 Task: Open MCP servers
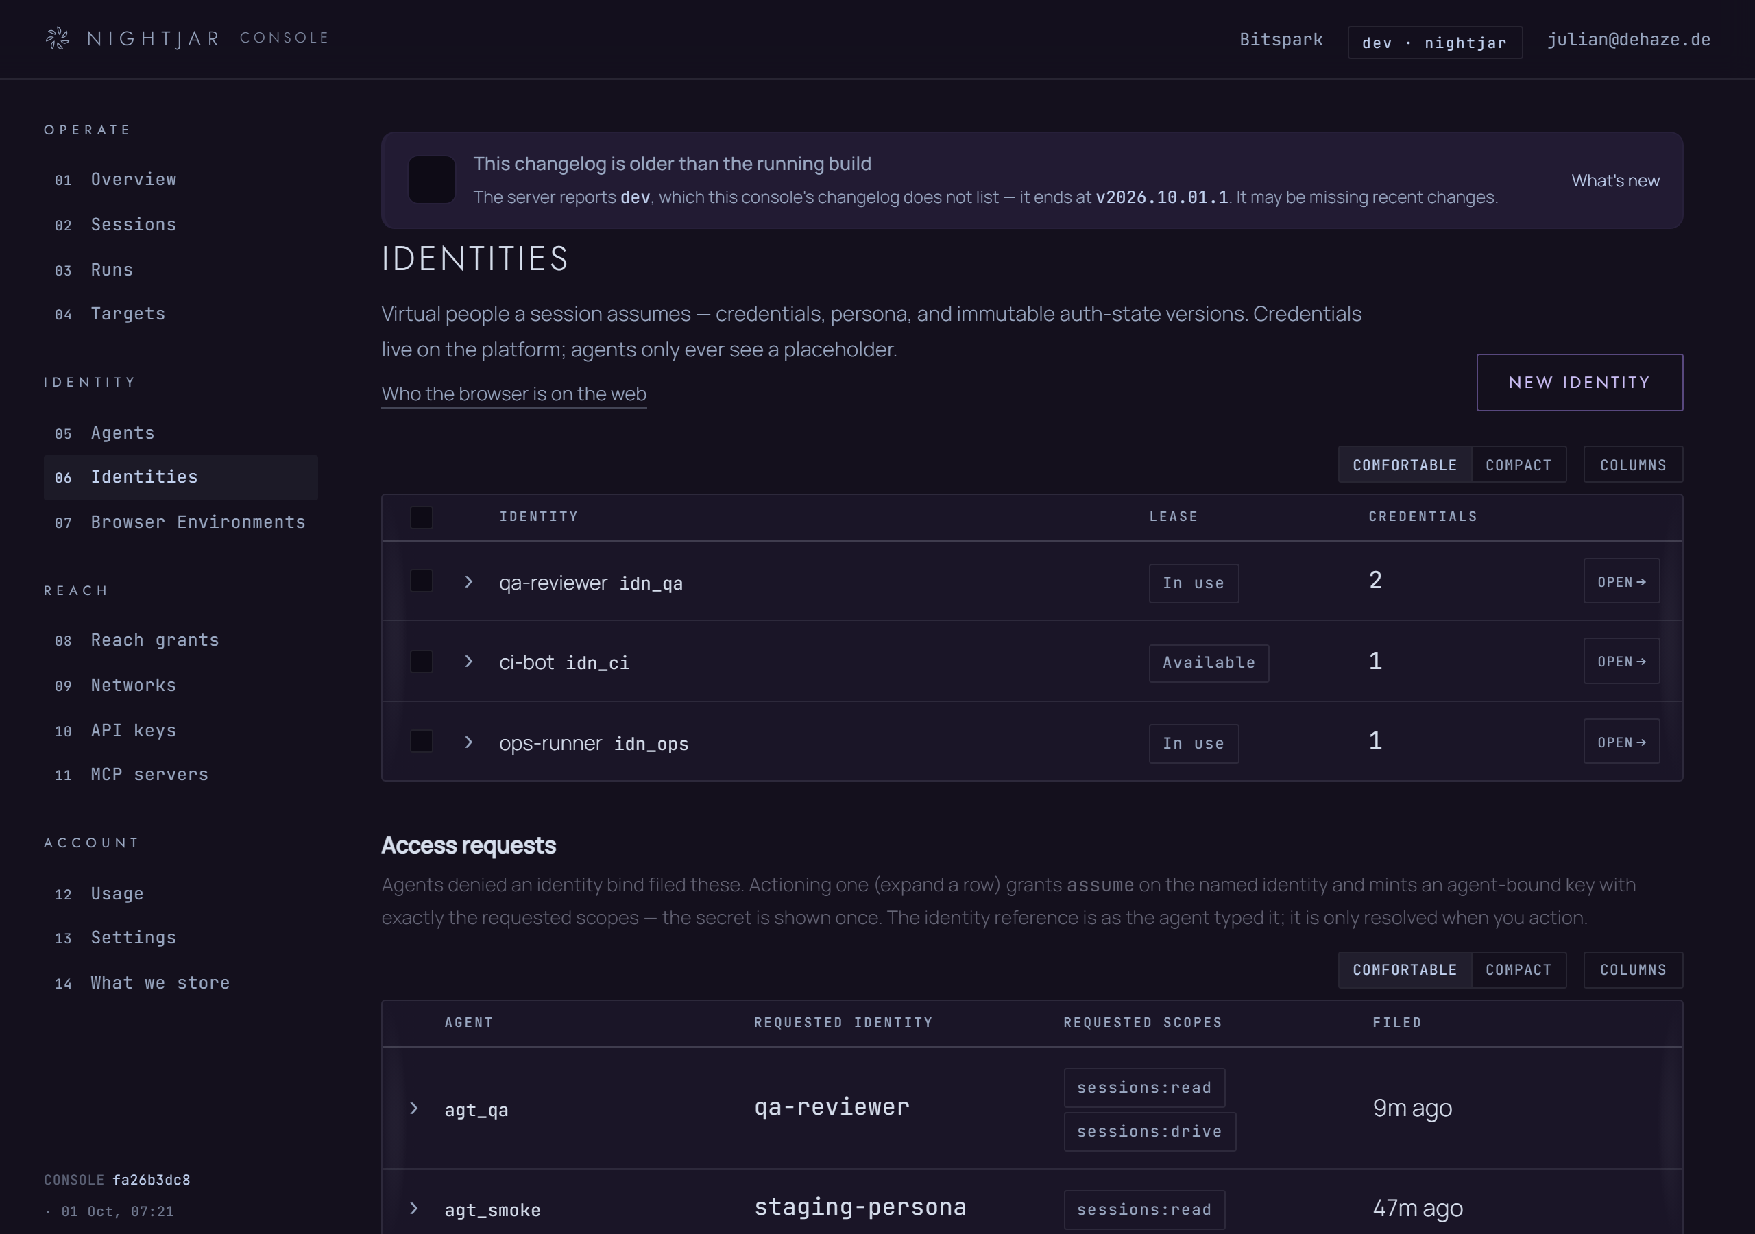click(x=181, y=775)
